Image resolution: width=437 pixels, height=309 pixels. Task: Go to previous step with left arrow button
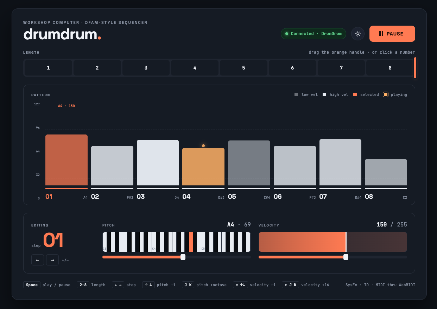(x=38, y=260)
